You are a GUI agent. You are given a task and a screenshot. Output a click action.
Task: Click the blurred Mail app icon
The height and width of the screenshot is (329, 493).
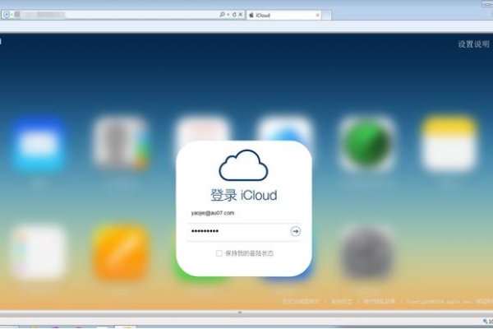click(x=39, y=143)
